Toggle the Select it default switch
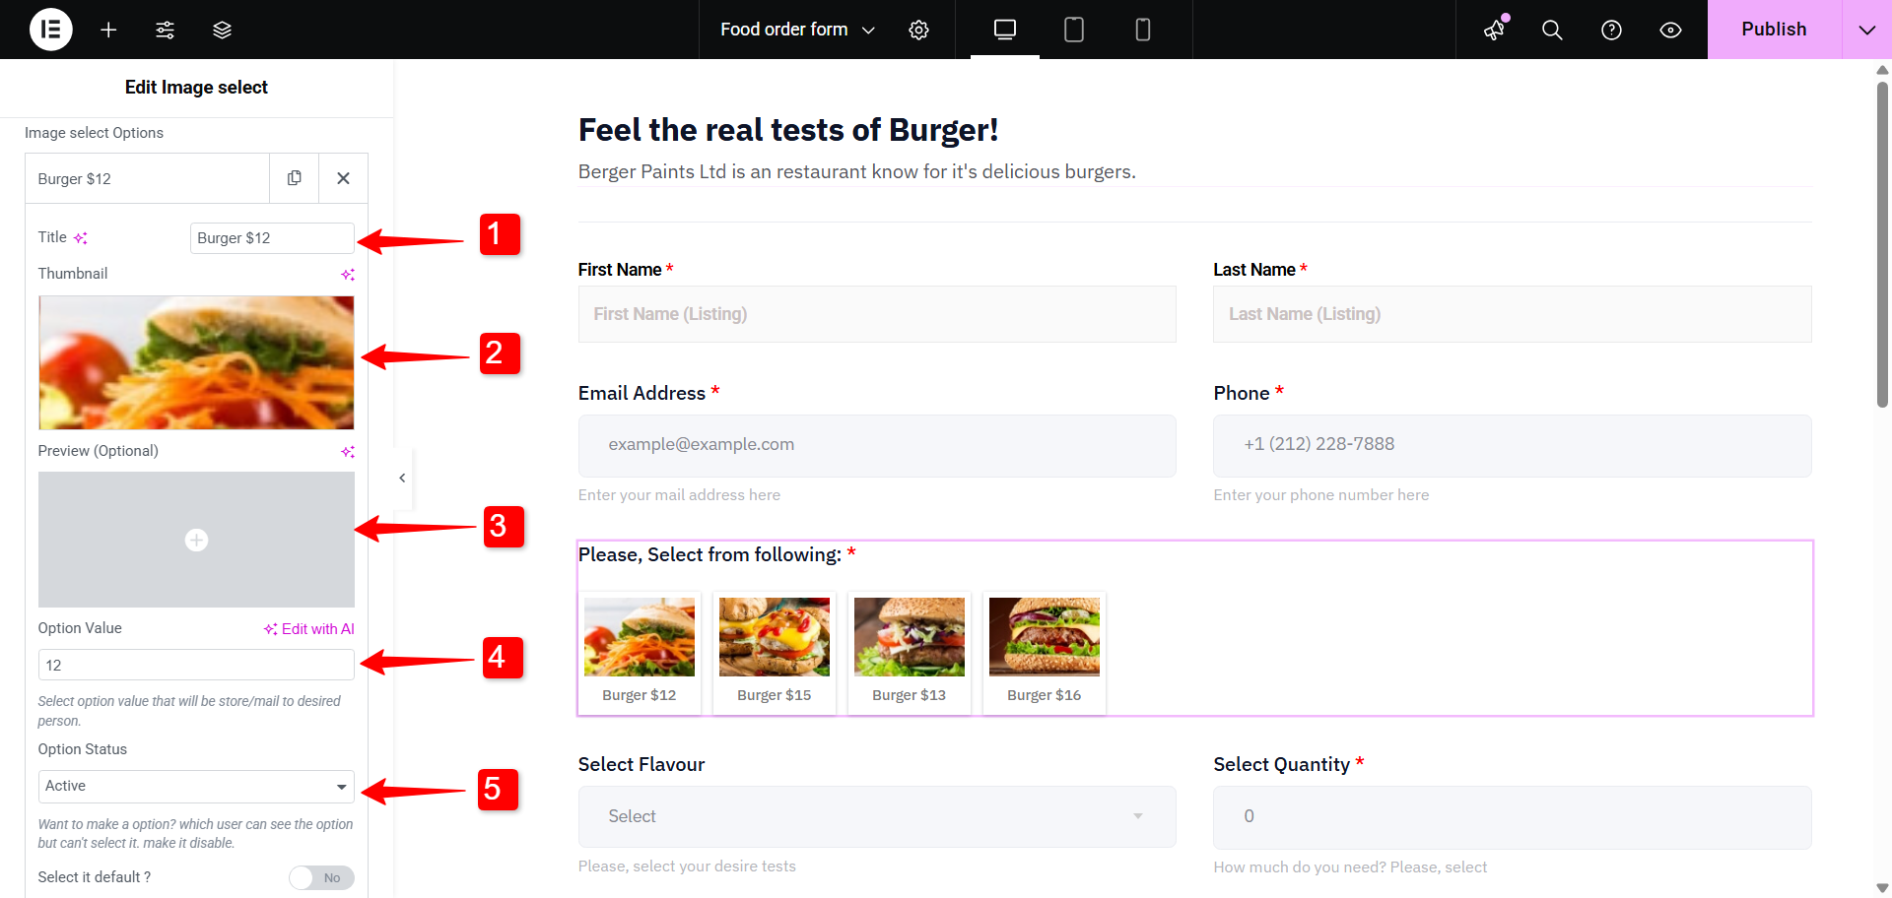The width and height of the screenshot is (1892, 898). pos(321,877)
